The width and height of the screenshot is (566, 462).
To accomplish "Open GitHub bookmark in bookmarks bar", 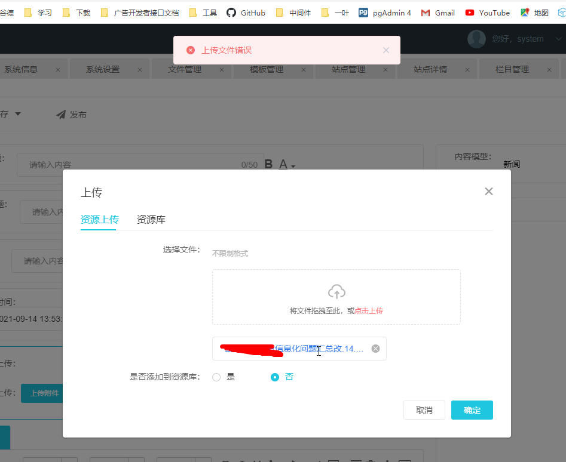I will click(246, 13).
